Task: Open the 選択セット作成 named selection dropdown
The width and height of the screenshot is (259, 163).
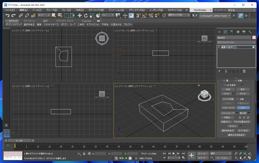Action: [x=179, y=15]
